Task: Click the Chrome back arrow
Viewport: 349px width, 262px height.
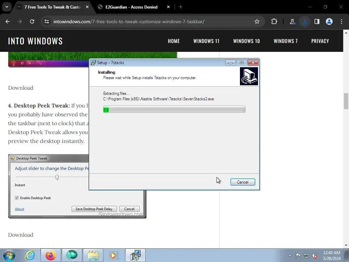Action: [x=7, y=21]
